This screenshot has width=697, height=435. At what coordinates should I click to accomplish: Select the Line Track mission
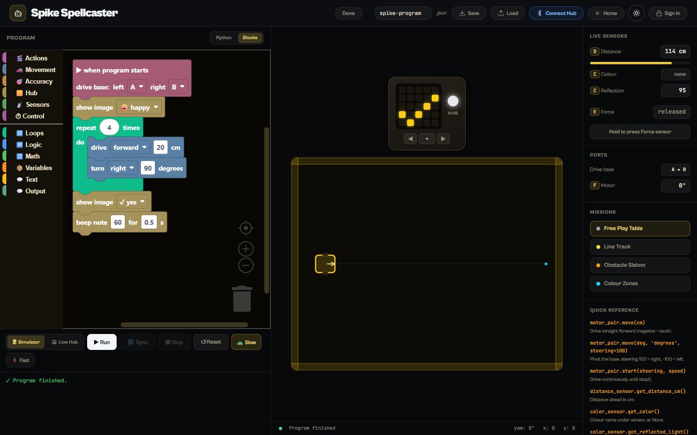click(x=640, y=247)
